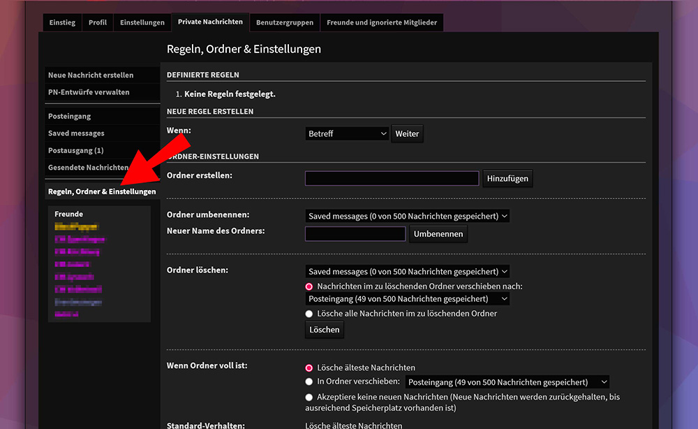Switch to the Profil tab
Viewport: 698px width, 429px height.
click(98, 22)
